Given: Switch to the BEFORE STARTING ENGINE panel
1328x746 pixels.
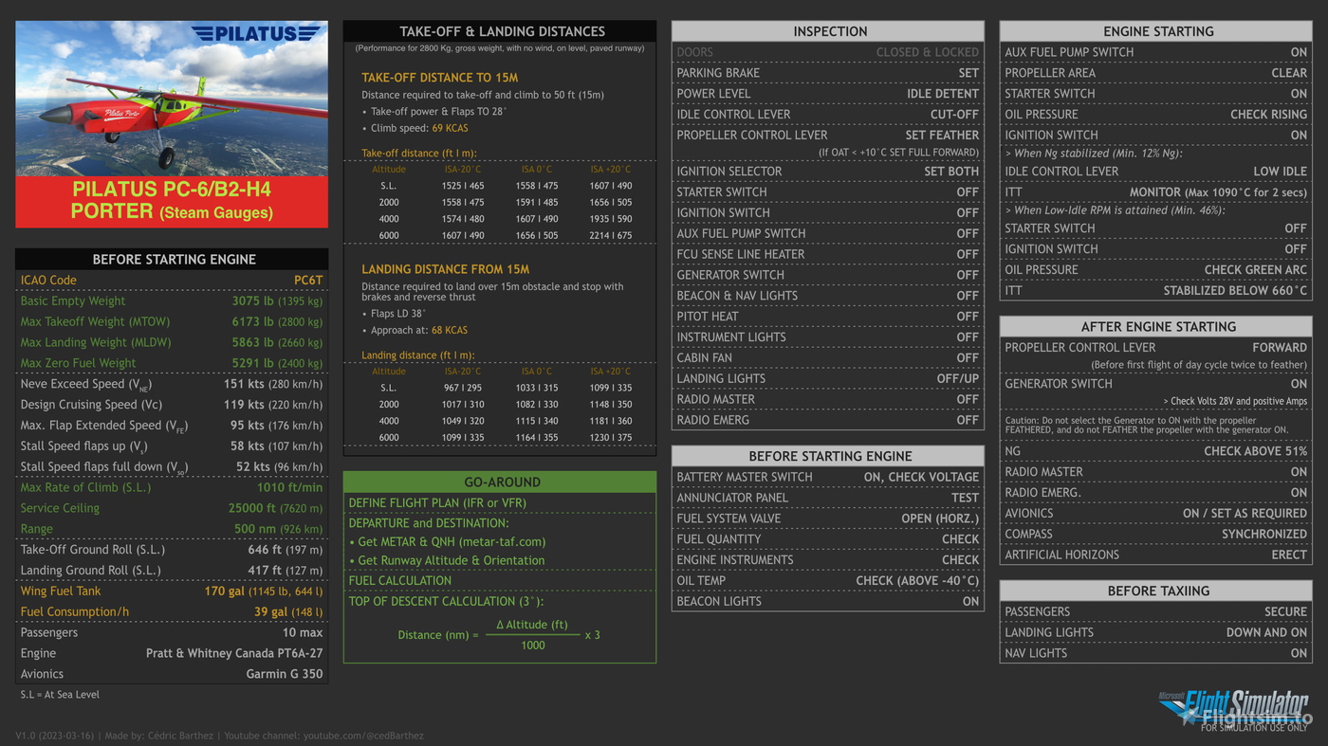Looking at the screenshot, I should [827, 456].
